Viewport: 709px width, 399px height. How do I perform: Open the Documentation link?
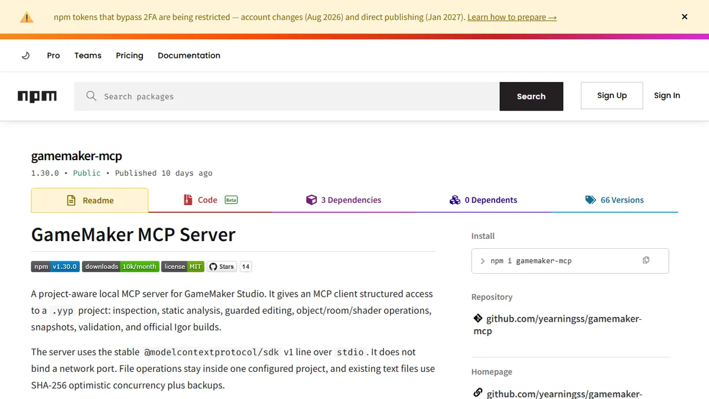tap(189, 56)
